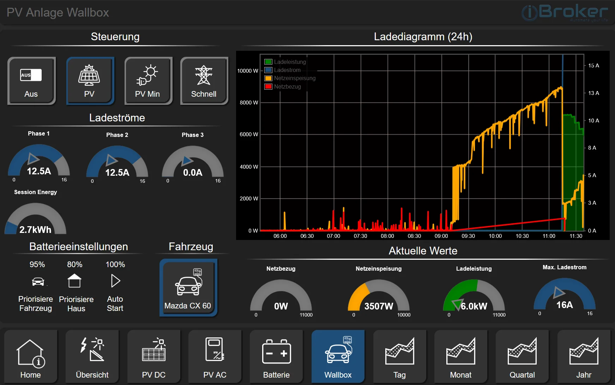Image resolution: width=615 pixels, height=385 pixels.
Task: Click the Fahrzeug heading
Action: 191,247
